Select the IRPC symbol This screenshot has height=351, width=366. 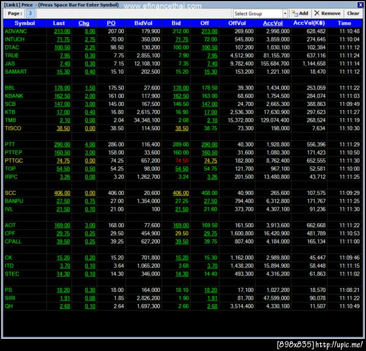click(x=11, y=177)
